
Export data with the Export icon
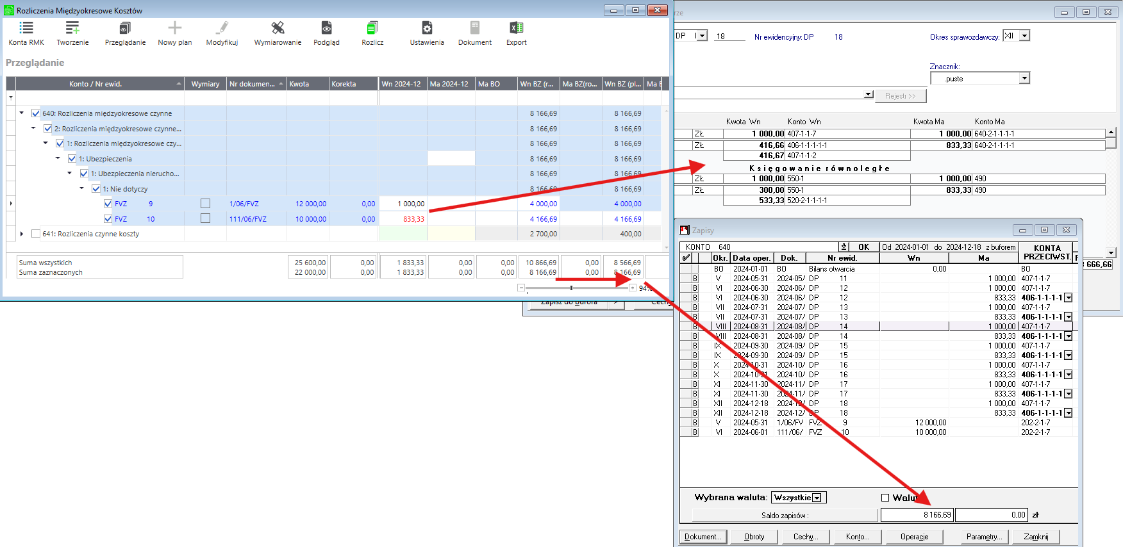pyautogui.click(x=516, y=28)
